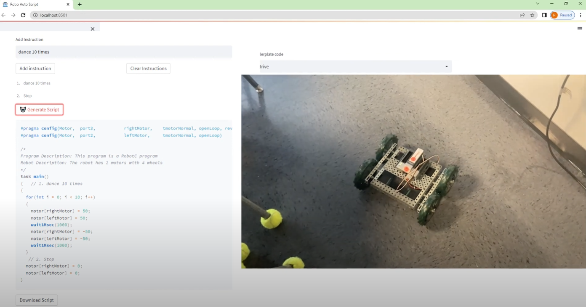Open the share page icon

522,15
